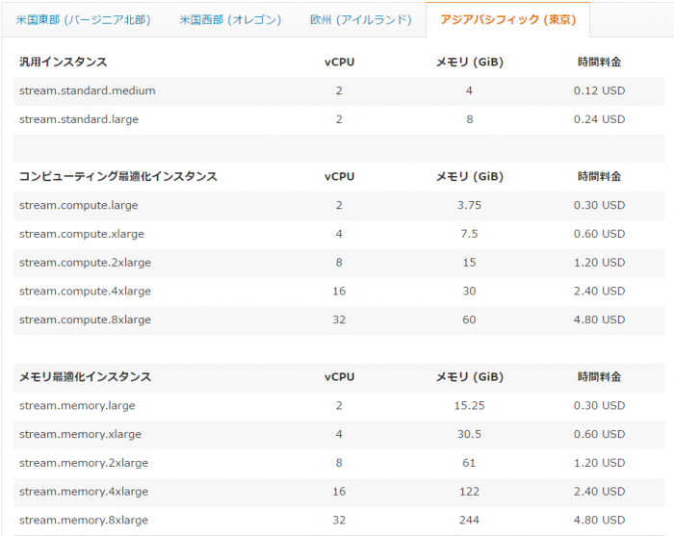Click the 1.20 USD price of stream.compute.2xlarge

pyautogui.click(x=599, y=263)
